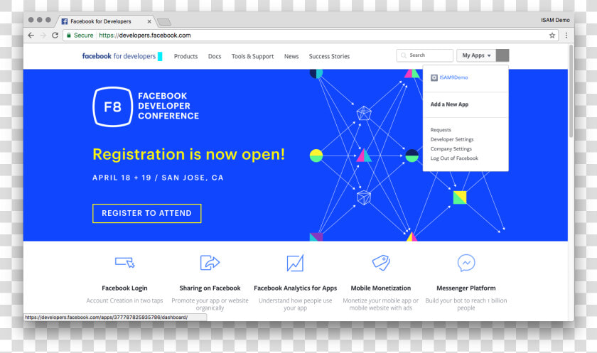This screenshot has width=597, height=353.
Task: Click the FACEBOOK DEVELOPER CONFERENCE title
Action: point(168,106)
